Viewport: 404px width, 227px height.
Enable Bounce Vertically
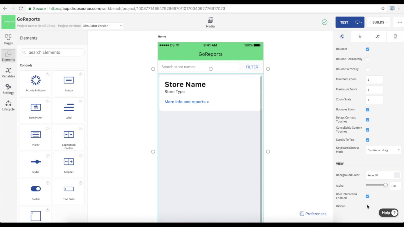coord(367,69)
